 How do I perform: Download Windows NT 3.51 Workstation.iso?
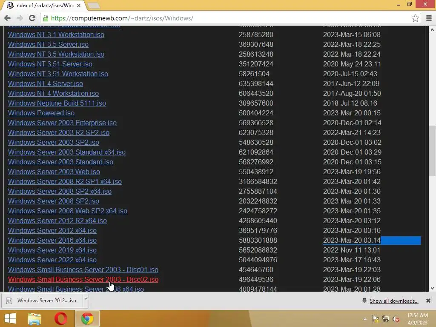[x=58, y=74]
